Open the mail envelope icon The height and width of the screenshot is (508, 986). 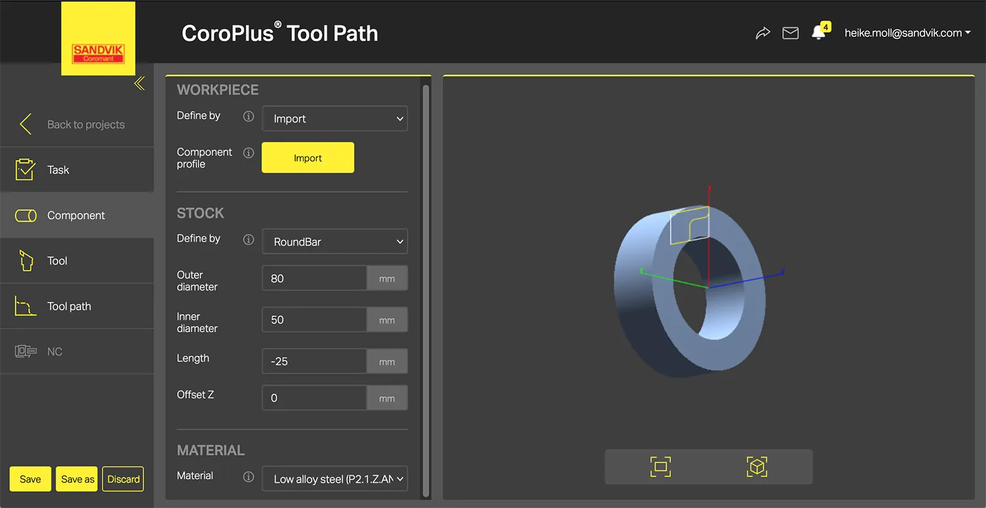[790, 33]
